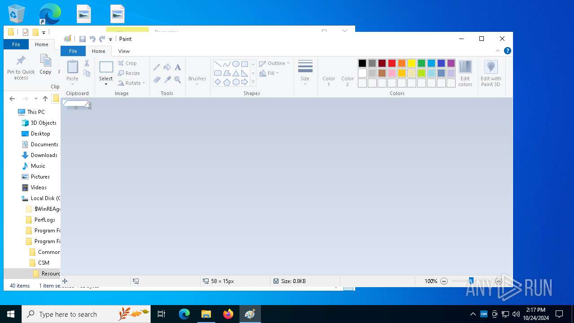Choose the Right triangle shape

pos(245,73)
